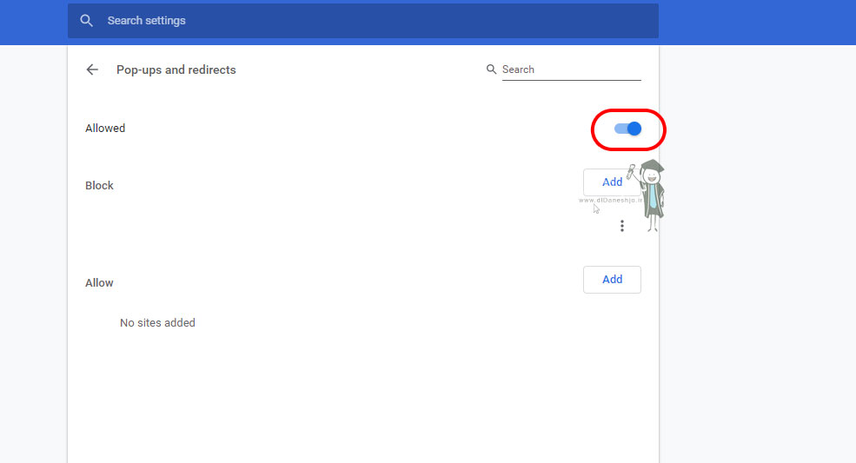The width and height of the screenshot is (856, 463).
Task: Click the No sites added message
Action: (157, 323)
